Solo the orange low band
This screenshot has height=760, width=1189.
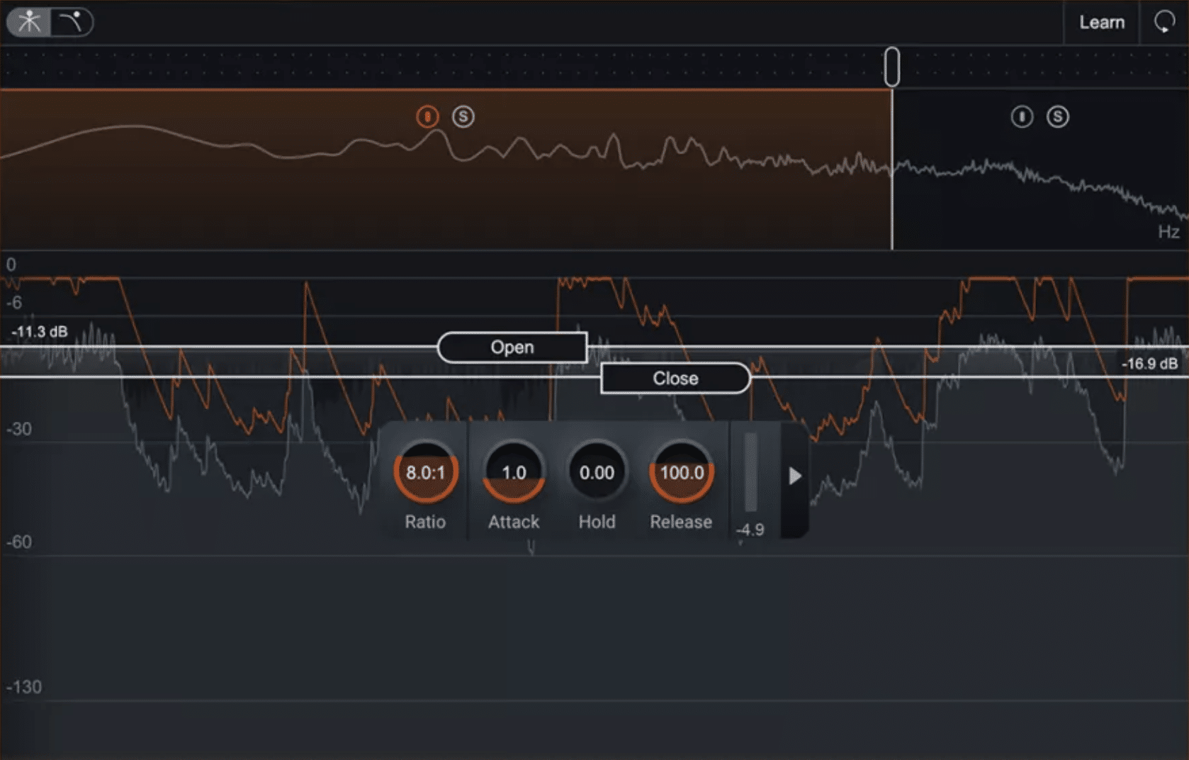point(463,116)
